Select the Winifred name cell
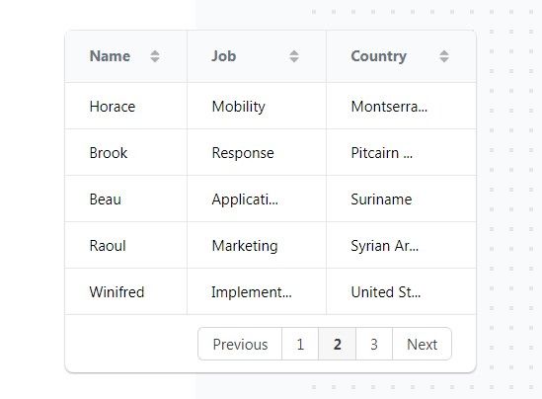542x399 pixels. click(125, 291)
